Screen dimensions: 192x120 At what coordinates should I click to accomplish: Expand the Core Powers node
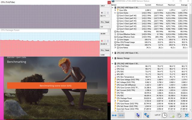[115, 101]
